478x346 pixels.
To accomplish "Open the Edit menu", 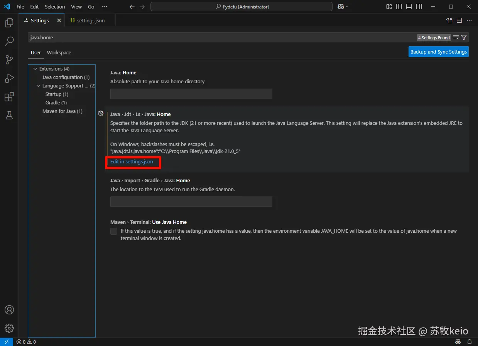I will 34,7.
